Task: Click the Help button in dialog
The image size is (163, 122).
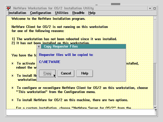Action: pos(85,73)
